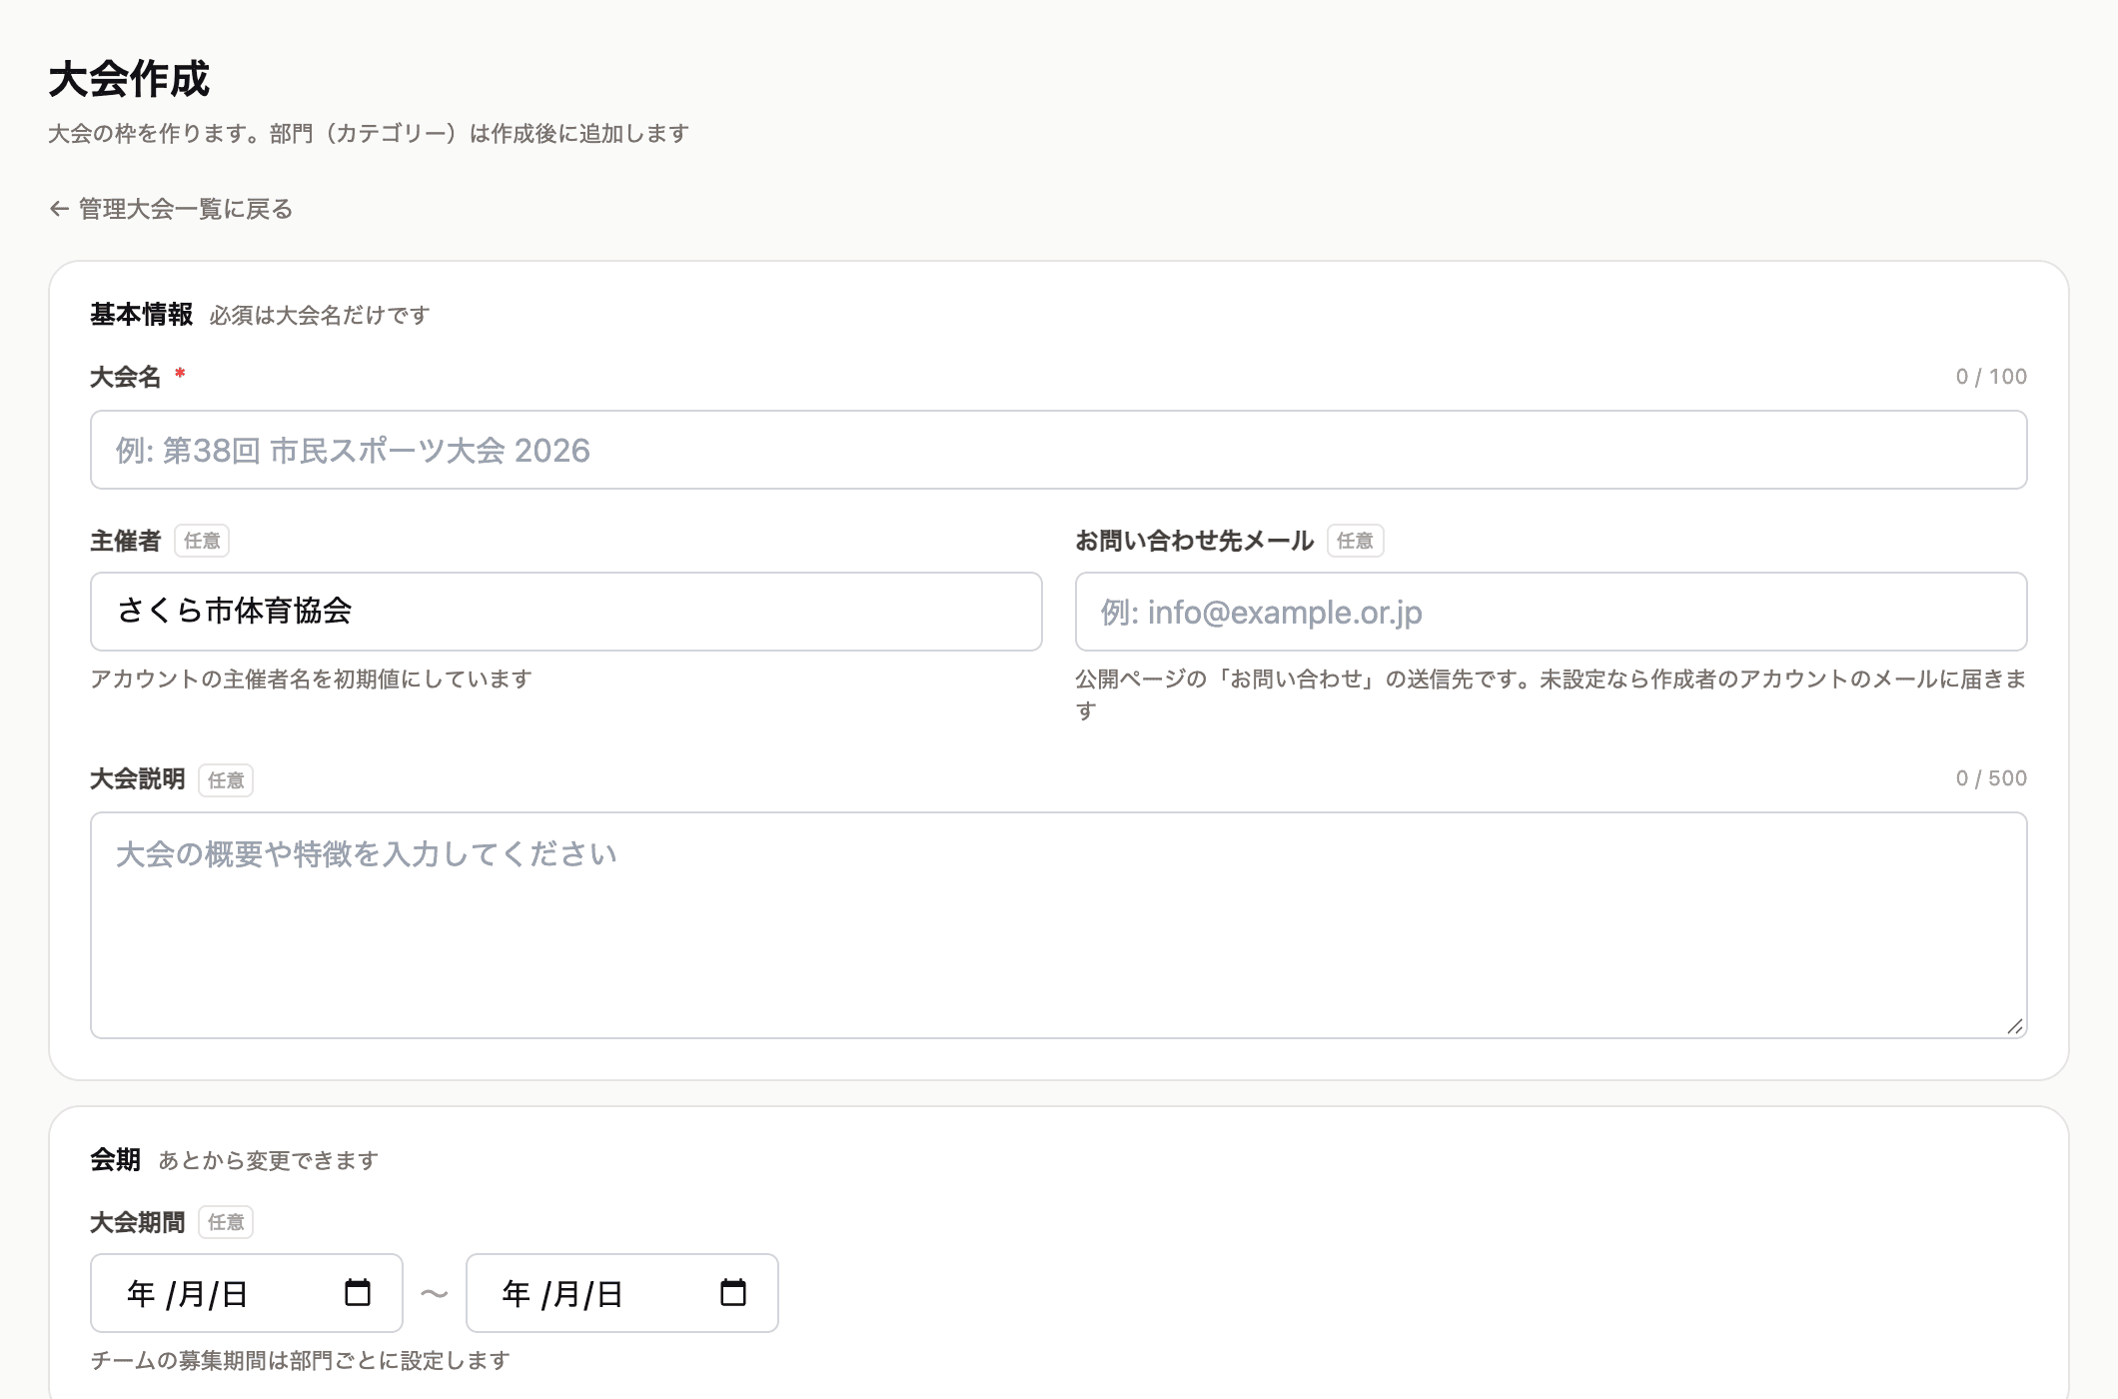Image resolution: width=2118 pixels, height=1399 pixels.
Task: Click the 大会作成 page heading
Action: point(129,79)
